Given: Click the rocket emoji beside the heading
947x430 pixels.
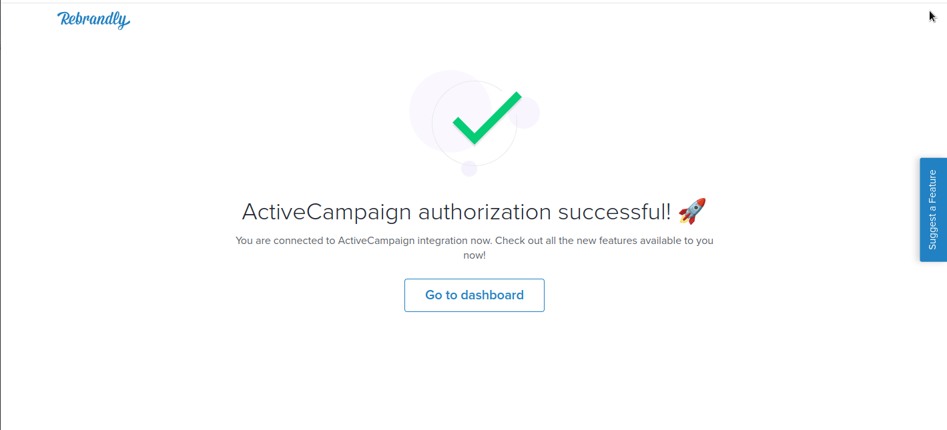Looking at the screenshot, I should coord(692,211).
